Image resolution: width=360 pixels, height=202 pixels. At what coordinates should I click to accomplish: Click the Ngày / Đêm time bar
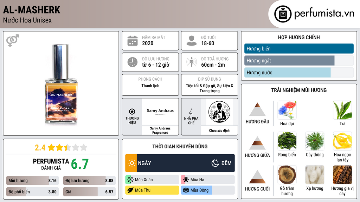[180, 163]
